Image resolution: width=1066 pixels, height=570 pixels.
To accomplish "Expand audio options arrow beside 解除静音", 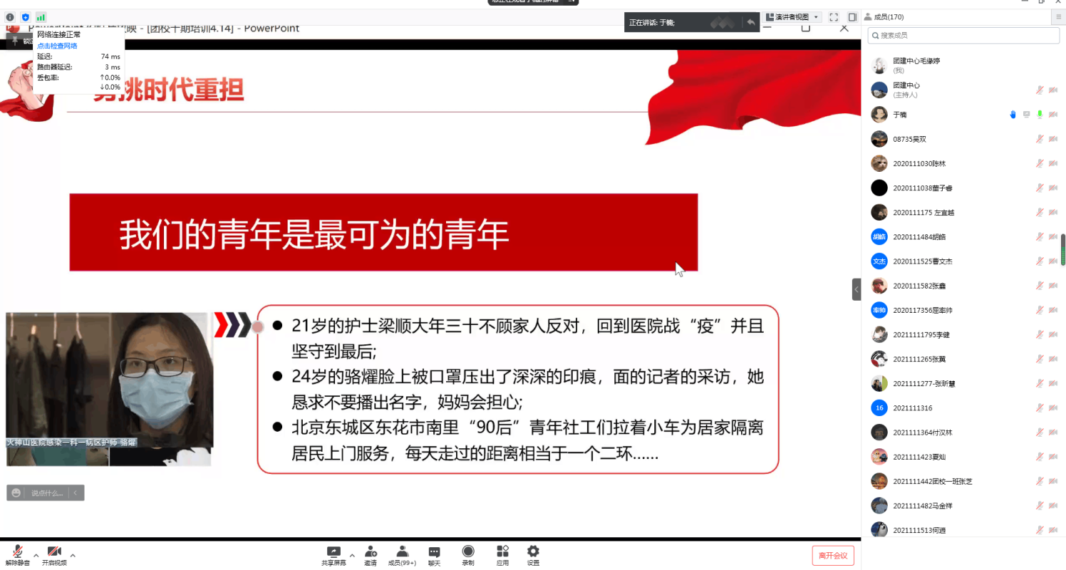I will [36, 555].
